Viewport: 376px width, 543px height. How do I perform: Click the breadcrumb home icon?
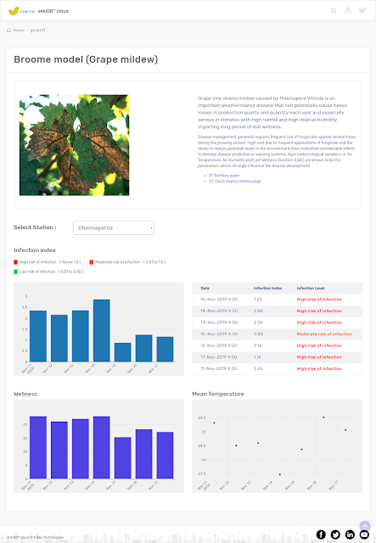click(9, 31)
